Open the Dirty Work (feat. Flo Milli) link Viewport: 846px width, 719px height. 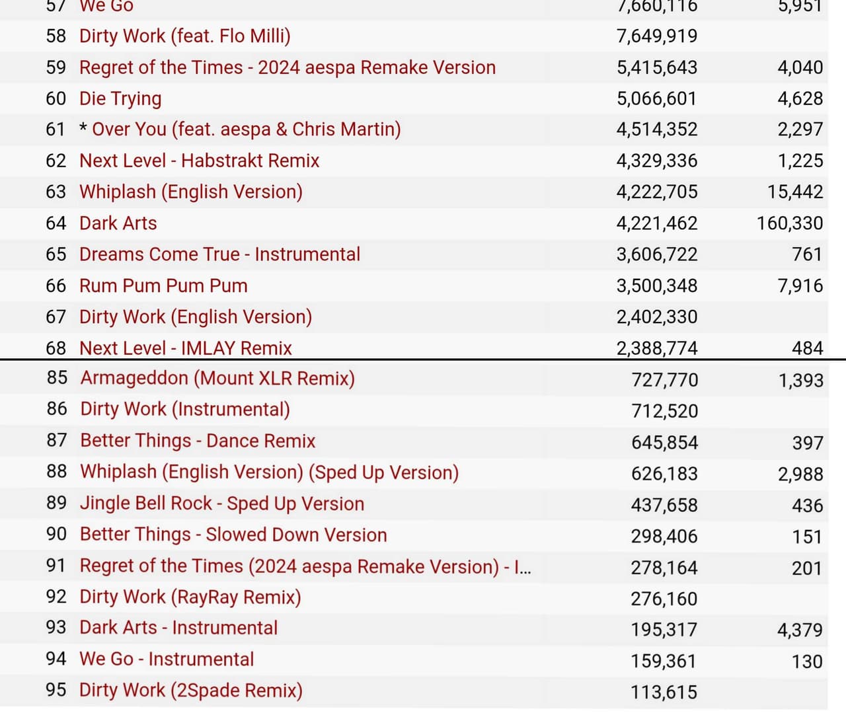pos(184,36)
